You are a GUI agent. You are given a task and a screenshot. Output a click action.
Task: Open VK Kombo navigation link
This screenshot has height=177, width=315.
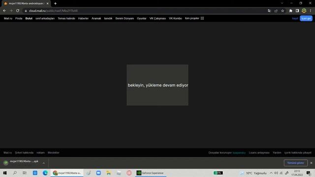point(175,18)
